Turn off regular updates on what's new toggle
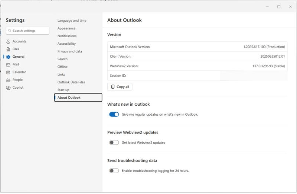 tap(114, 115)
